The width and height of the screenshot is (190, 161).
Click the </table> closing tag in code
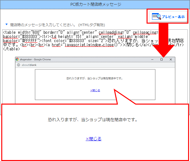[11, 49]
